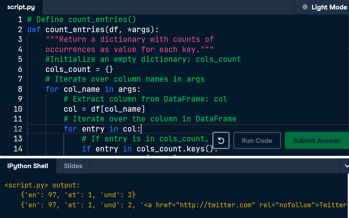Click the sun icon beside Light Mode
The height and width of the screenshot is (218, 349).
[305, 7]
